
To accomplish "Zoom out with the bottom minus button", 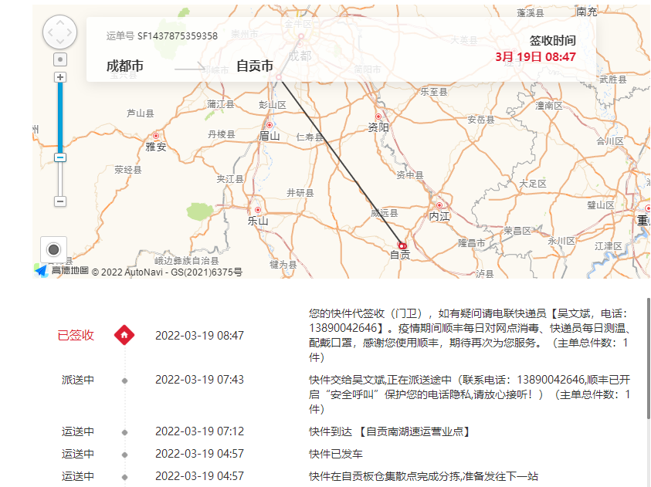I will pyautogui.click(x=60, y=201).
